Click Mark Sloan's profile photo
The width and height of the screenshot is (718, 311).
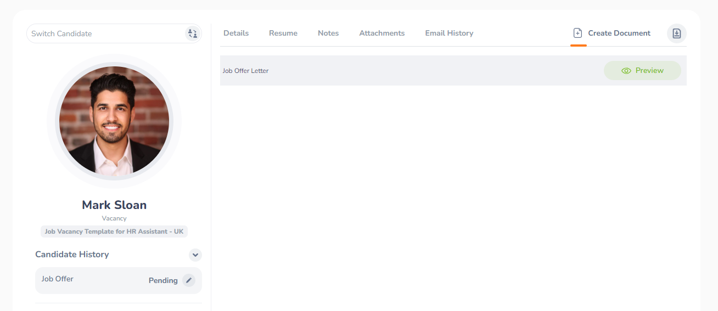coord(114,121)
